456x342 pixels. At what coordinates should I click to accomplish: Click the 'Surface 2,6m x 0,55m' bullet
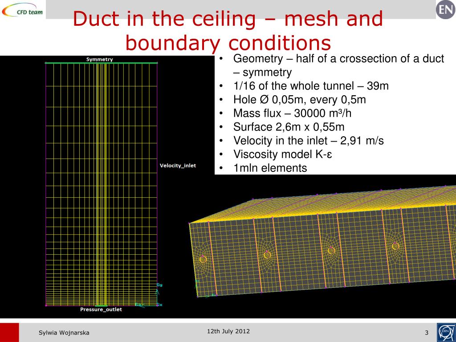[x=289, y=127]
